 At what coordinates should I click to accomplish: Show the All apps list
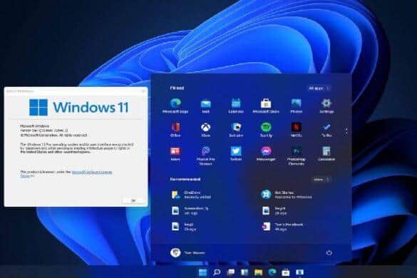point(319,88)
